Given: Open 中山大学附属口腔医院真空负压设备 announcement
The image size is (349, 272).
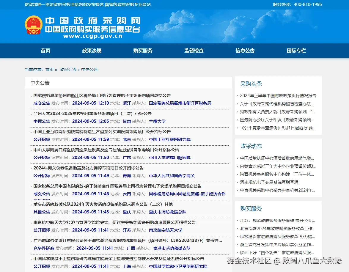Looking at the screenshot, I should 106,150.
